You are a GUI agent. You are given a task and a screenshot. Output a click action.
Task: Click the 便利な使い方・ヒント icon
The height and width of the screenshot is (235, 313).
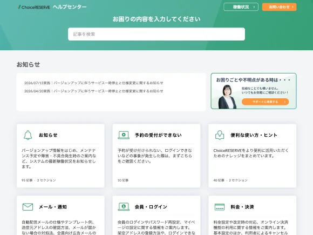(x=220, y=135)
